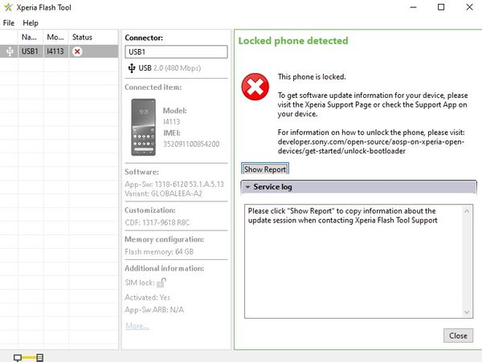
Task: Click the phone model thumbnail image
Action: [x=144, y=127]
